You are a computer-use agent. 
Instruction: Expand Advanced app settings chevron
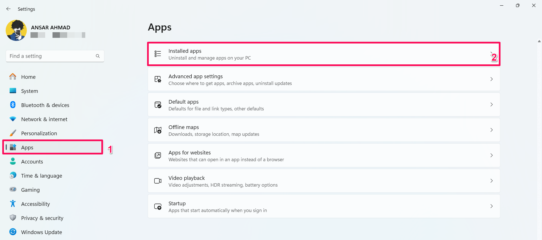pyautogui.click(x=491, y=79)
